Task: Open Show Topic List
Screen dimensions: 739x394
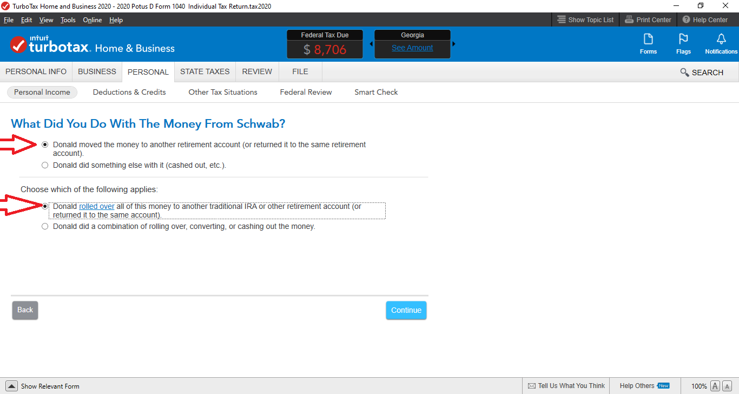Action: (x=585, y=20)
